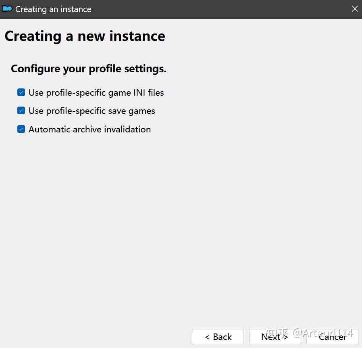Toggle the Automatic archive invalidation checkbox
This screenshot has width=362, height=348.
click(21, 129)
